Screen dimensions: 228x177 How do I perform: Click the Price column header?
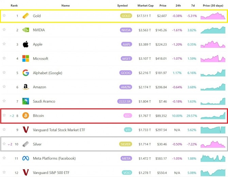[163, 6]
